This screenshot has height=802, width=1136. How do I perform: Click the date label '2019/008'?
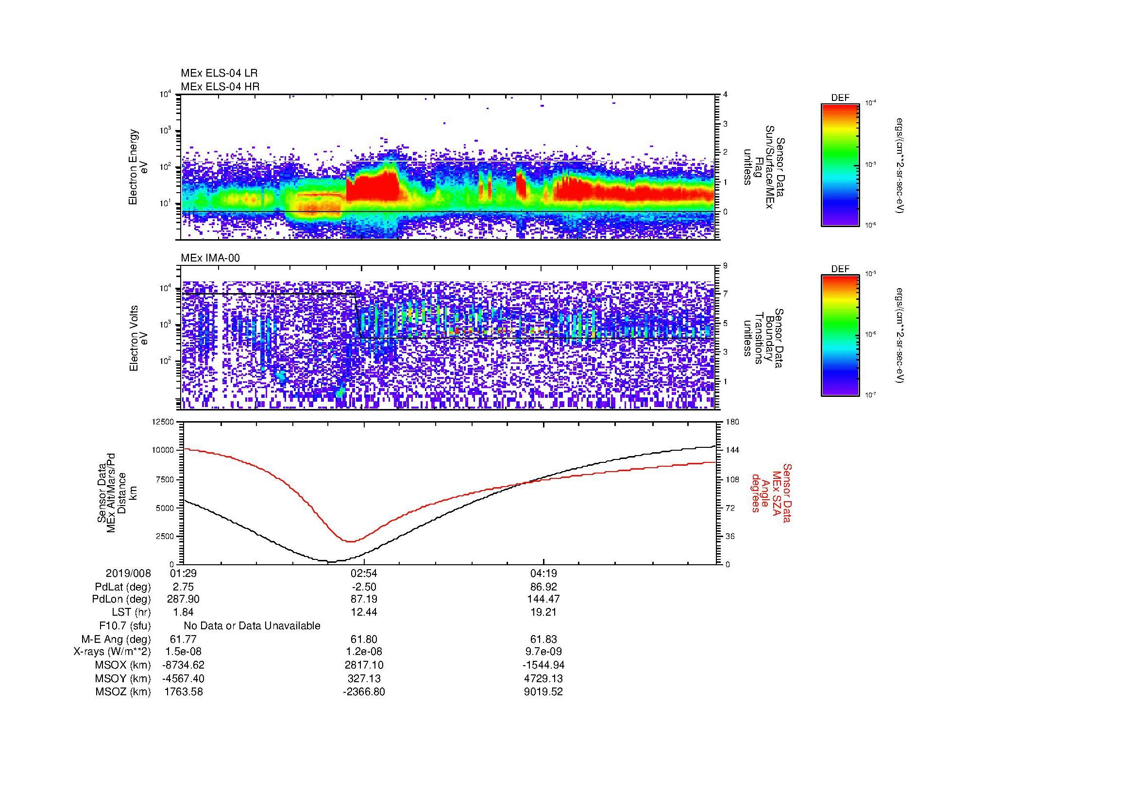pyautogui.click(x=128, y=573)
